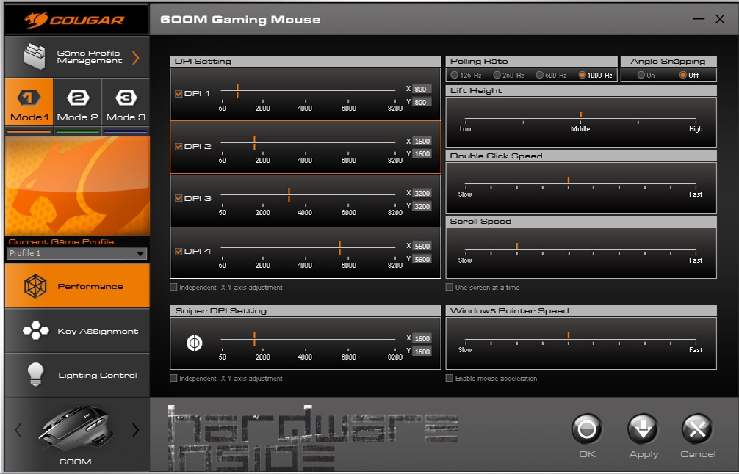Click DPI 1 X value field
739x474 pixels.
[422, 89]
